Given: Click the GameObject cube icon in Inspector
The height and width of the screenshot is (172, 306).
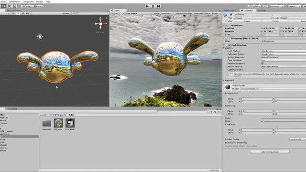Looking at the screenshot, I should tap(226, 15).
